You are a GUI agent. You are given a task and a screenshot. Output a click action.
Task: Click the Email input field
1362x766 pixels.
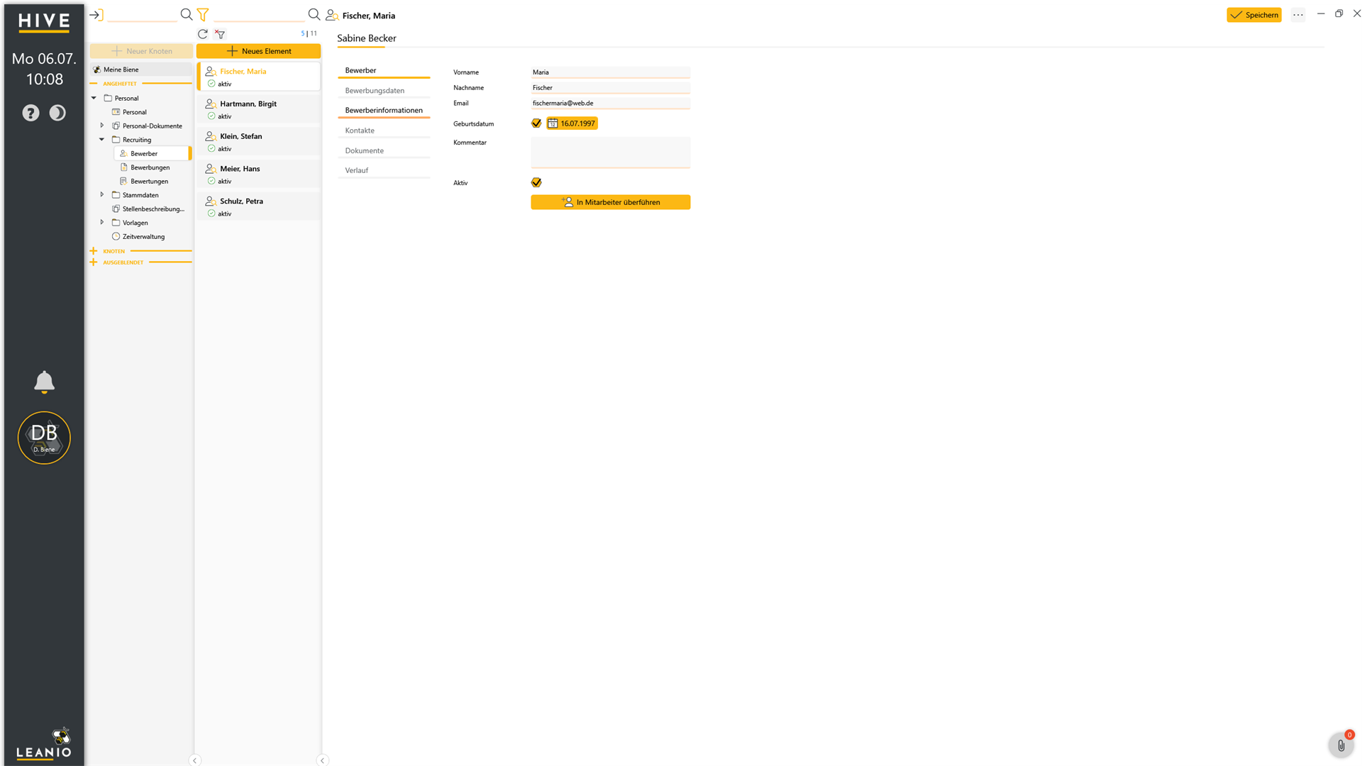click(610, 104)
